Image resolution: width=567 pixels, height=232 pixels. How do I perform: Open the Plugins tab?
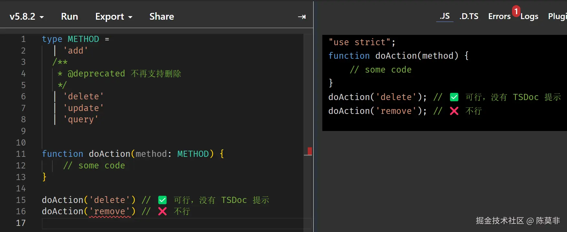coord(557,16)
